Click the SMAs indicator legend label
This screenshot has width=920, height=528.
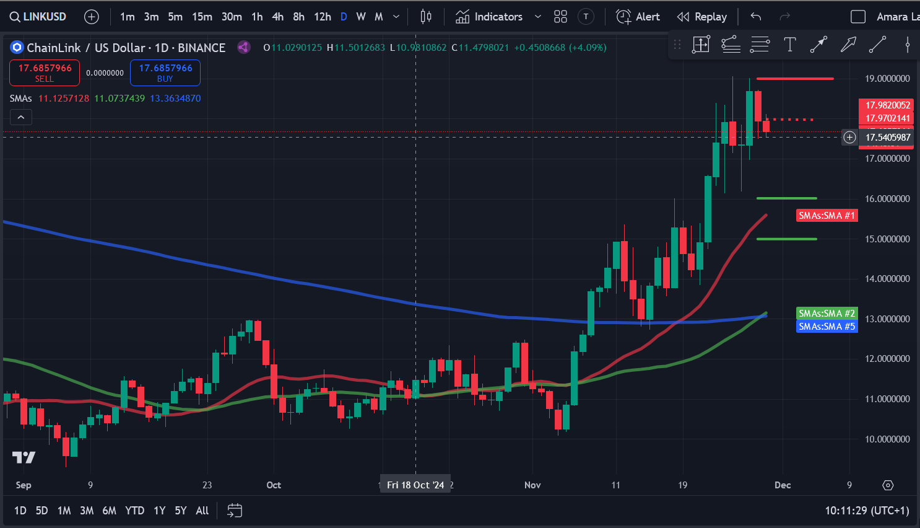21,98
